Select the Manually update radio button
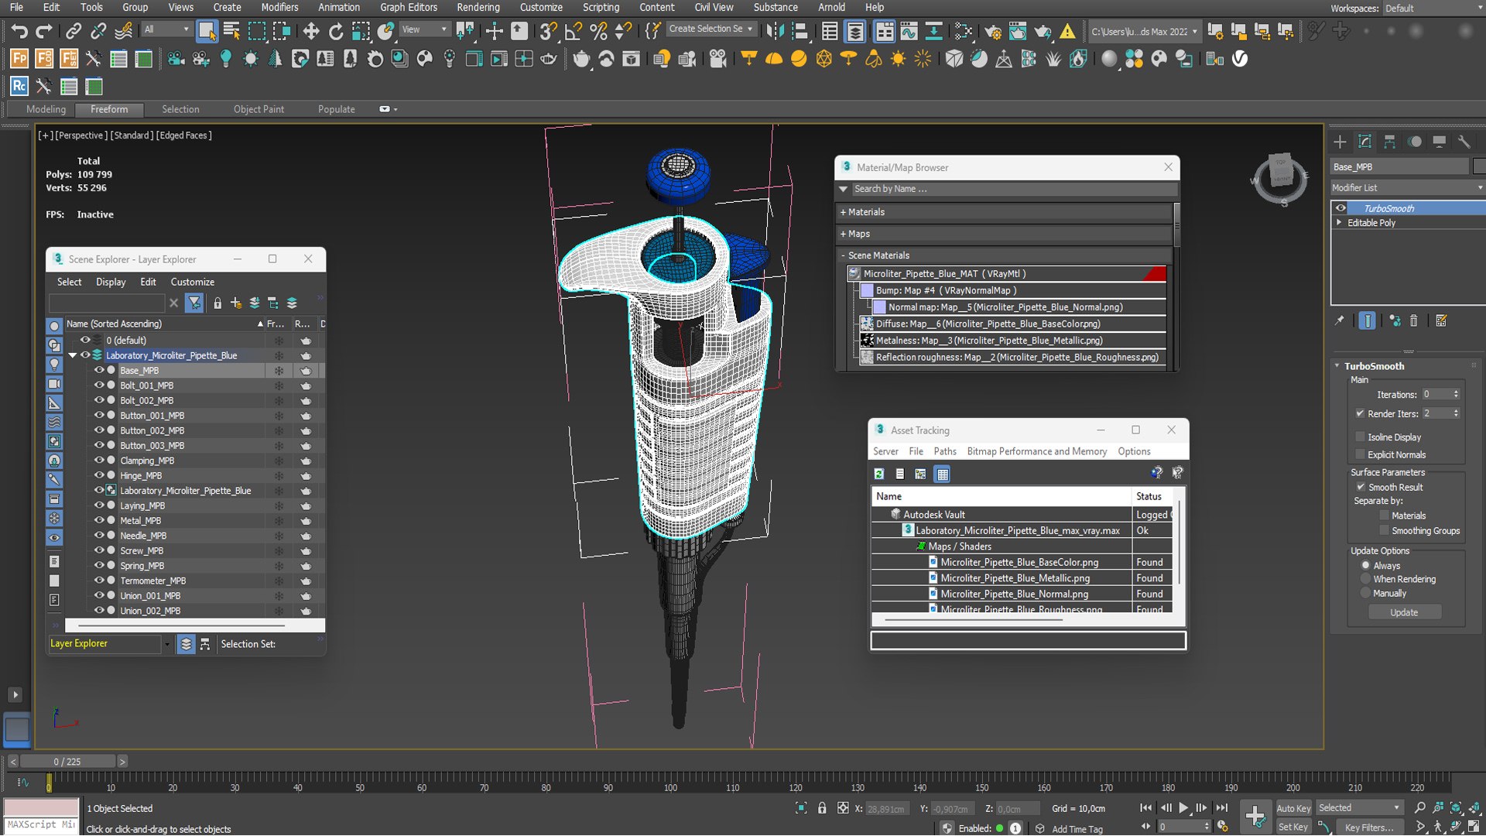The width and height of the screenshot is (1486, 836). 1365,594
